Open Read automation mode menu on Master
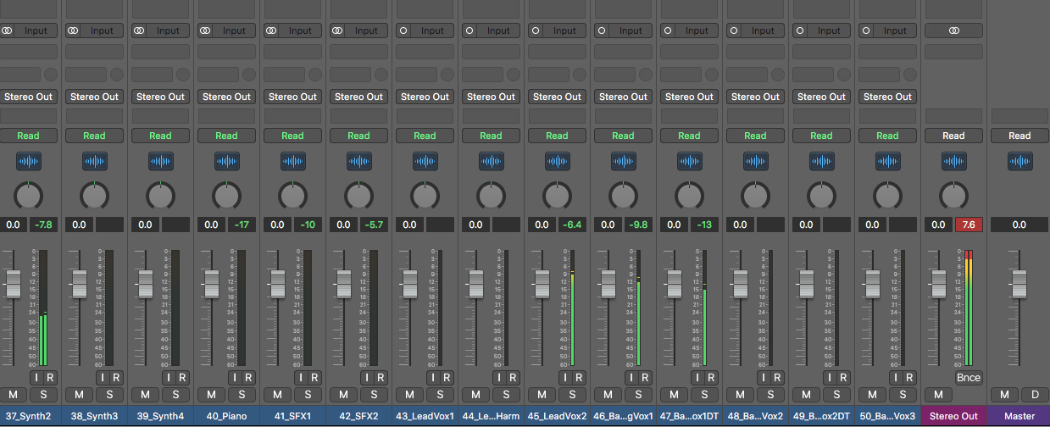This screenshot has height=427, width=1050. 1019,136
